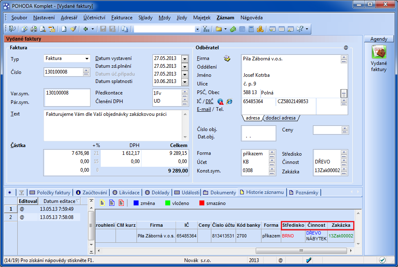Click the red smazáno color swatch
This screenshot has height=267, width=398.
[202, 203]
